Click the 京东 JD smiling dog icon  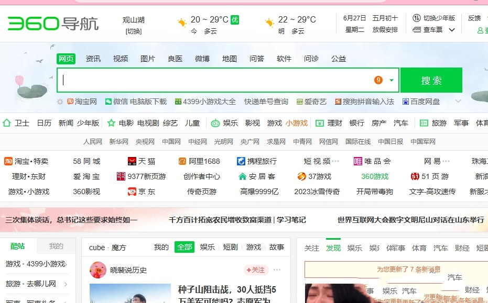coord(133,192)
